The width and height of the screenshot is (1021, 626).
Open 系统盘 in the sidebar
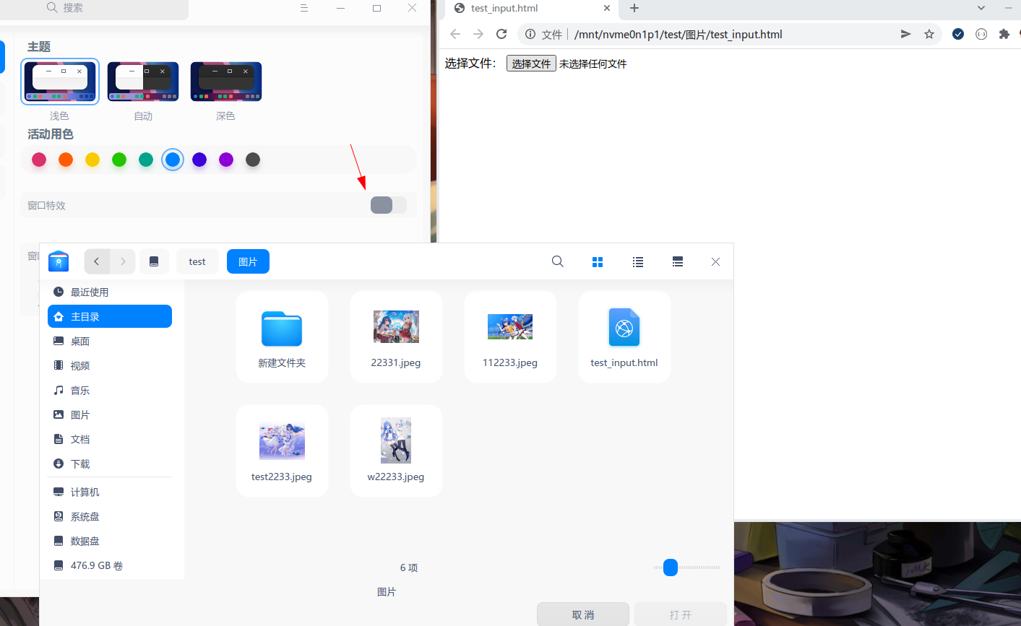110,516
